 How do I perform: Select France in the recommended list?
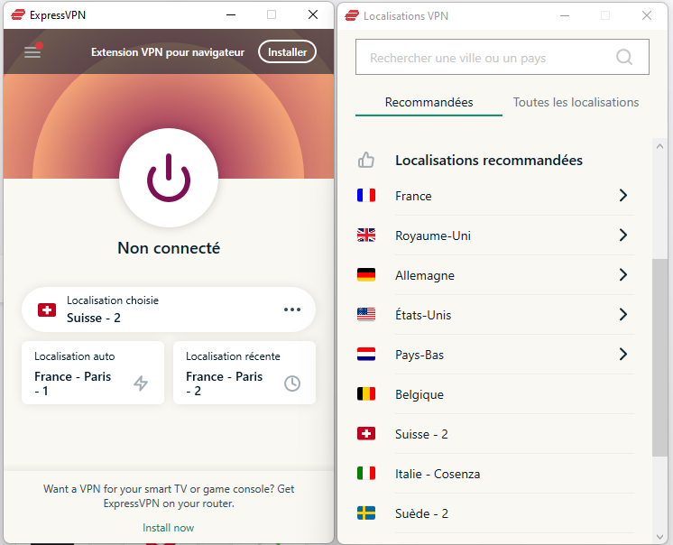495,196
